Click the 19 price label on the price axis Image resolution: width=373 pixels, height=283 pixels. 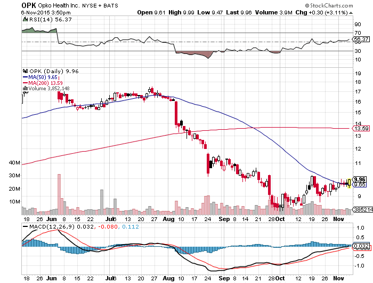[358, 74]
